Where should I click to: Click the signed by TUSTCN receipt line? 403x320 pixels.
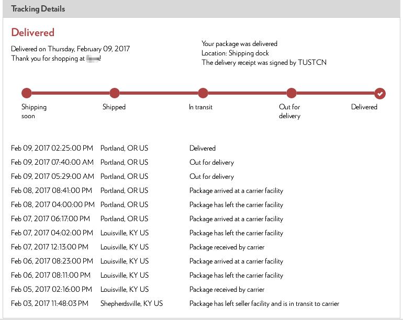click(264, 63)
